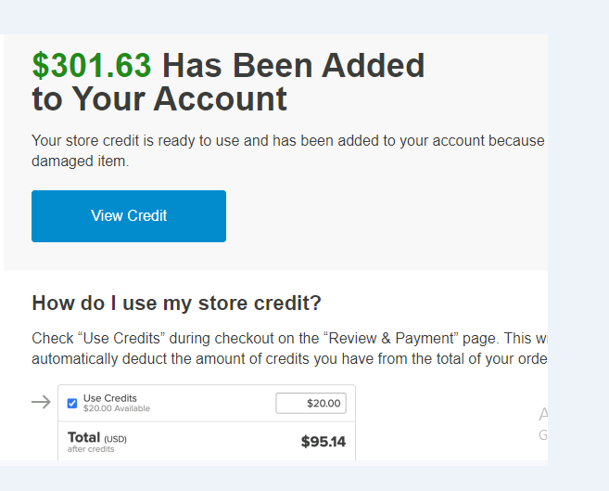Viewport: 609px width, 491px height.
Task: Open the View Credit button
Action: pos(129,216)
